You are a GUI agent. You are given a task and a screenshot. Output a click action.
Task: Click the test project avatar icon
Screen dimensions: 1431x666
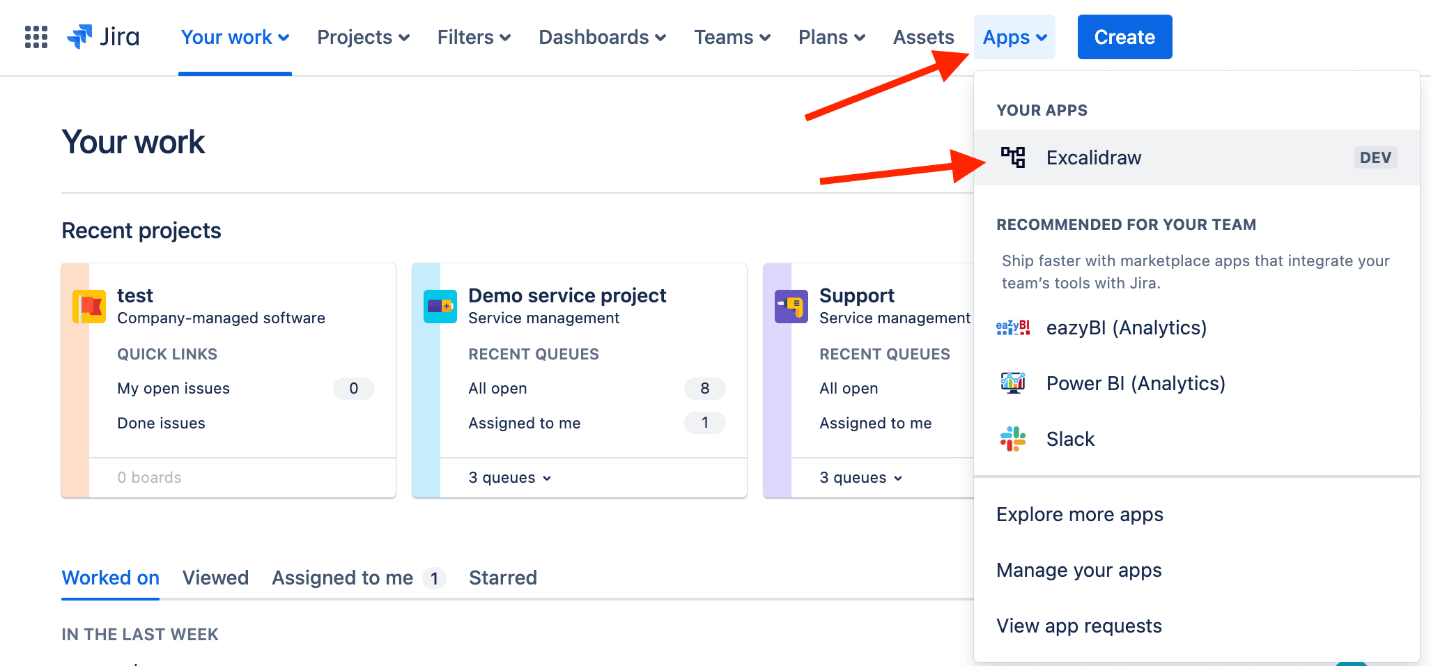pos(89,307)
